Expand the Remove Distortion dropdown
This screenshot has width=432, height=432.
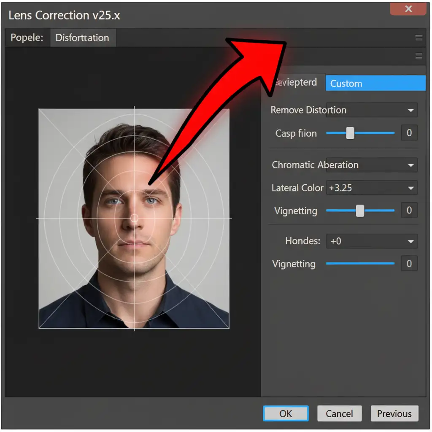coord(410,110)
